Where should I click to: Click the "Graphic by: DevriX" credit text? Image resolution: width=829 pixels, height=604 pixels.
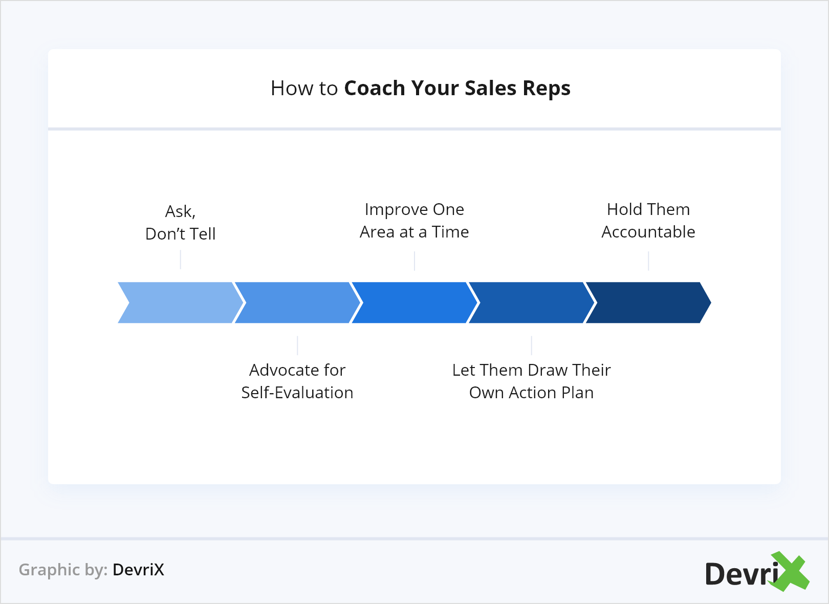92,570
